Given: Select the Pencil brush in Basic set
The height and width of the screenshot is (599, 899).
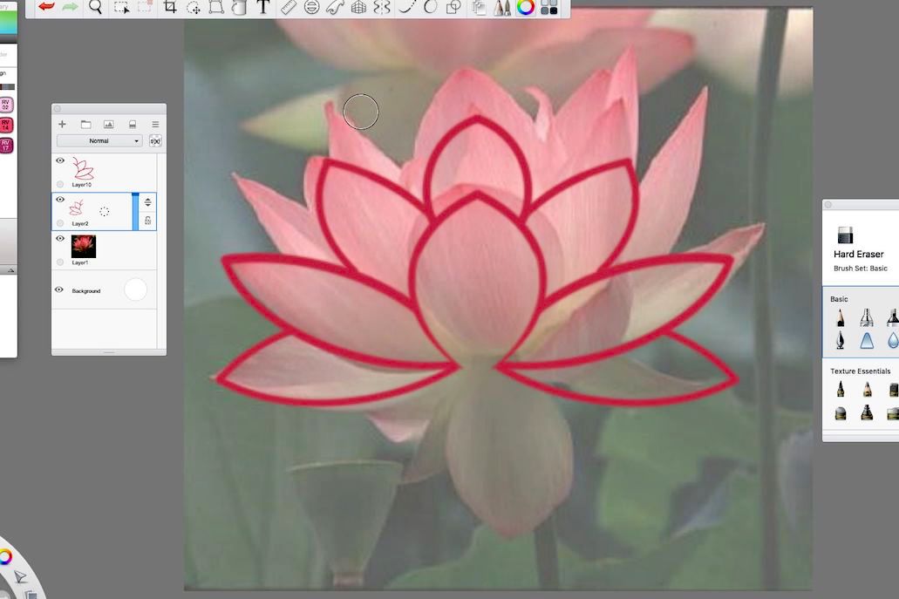Looking at the screenshot, I should coord(841,317).
